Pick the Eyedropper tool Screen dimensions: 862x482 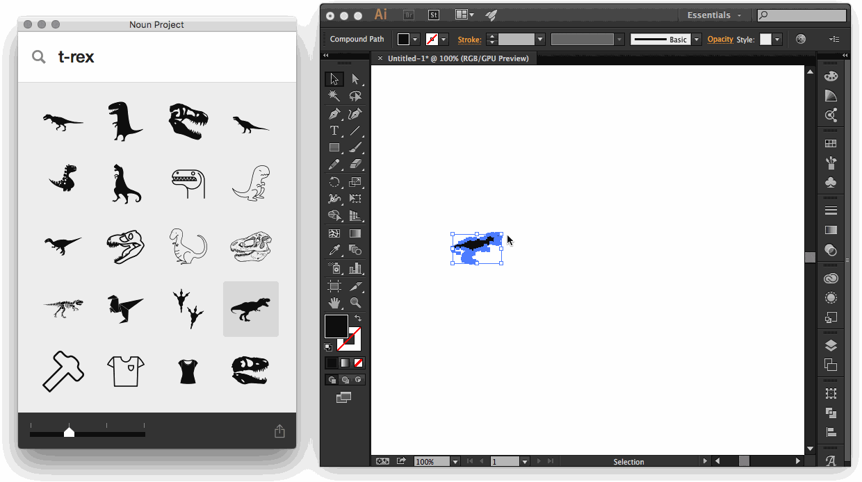click(334, 251)
